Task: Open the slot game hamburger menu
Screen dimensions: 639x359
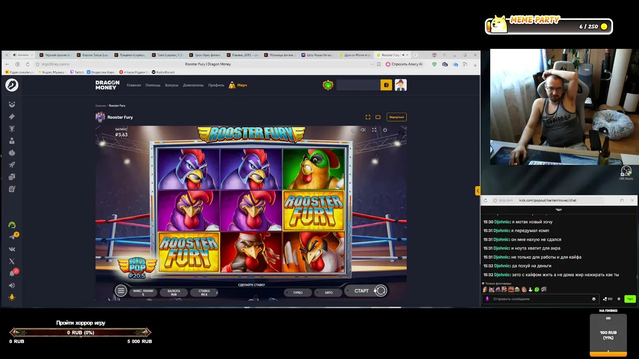Action: 121,291
